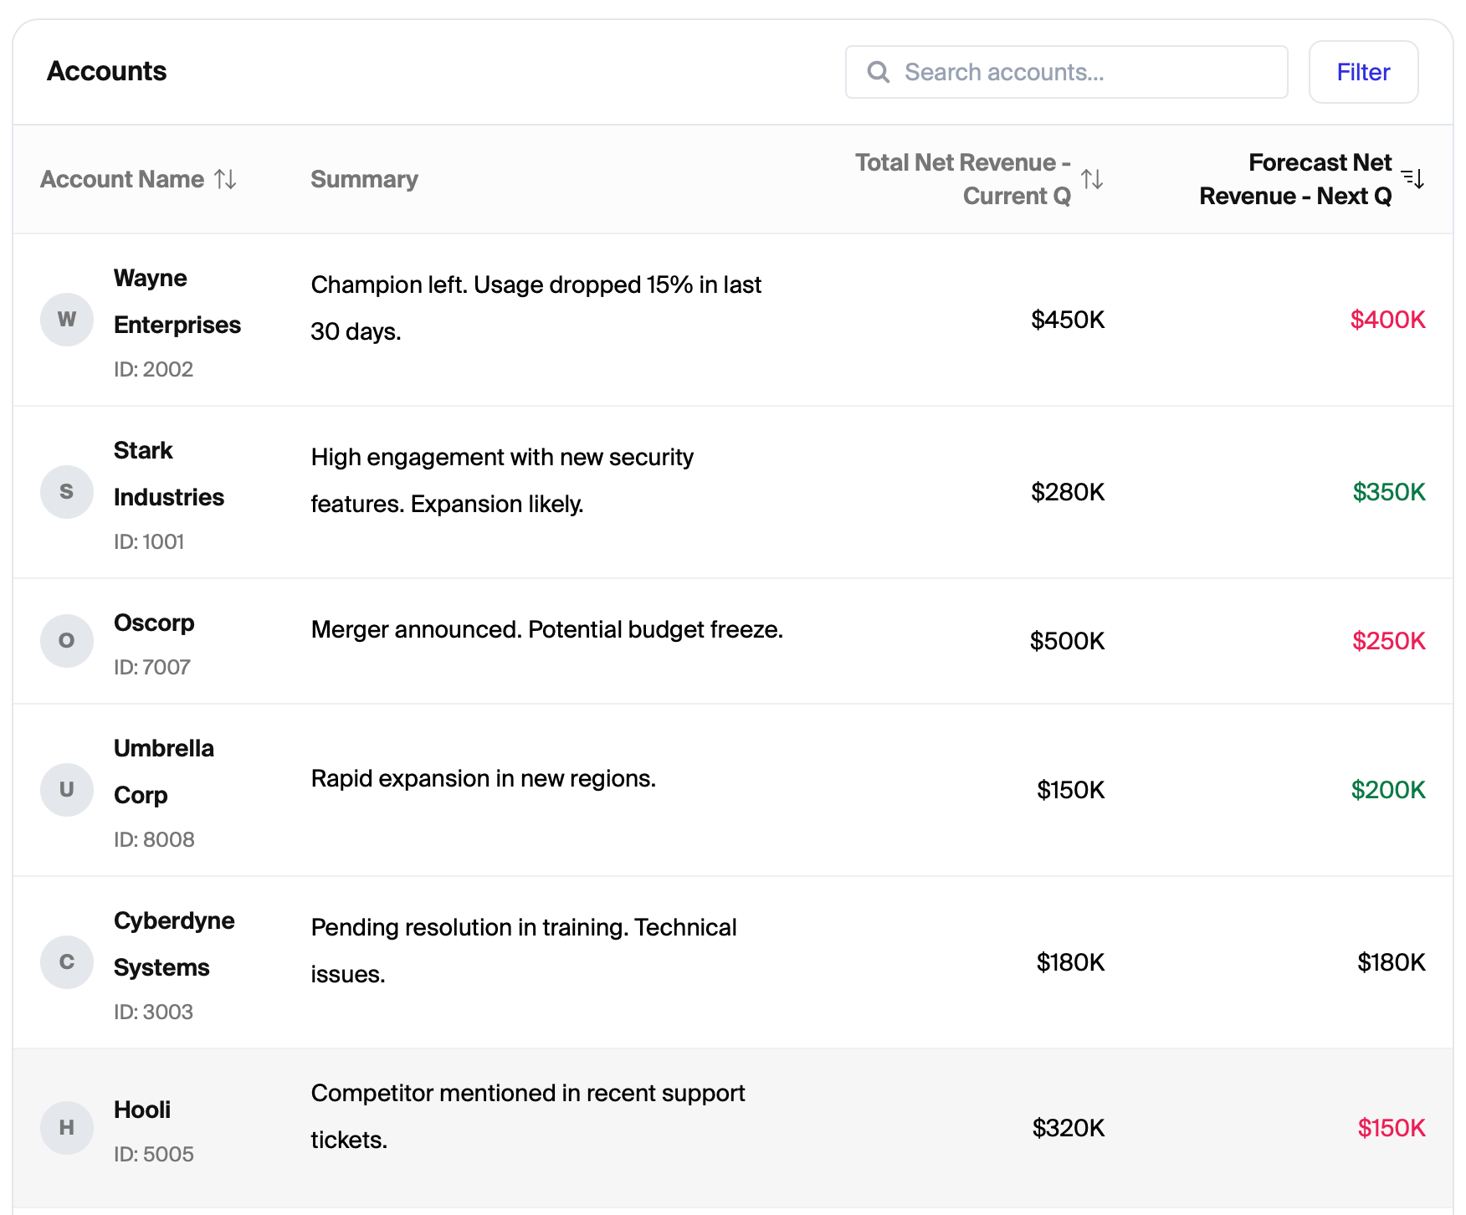Click the Stark Industries 'S' avatar

tap(67, 492)
